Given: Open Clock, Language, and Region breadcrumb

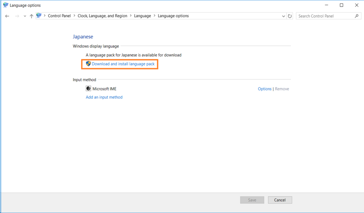Looking at the screenshot, I should click(102, 16).
